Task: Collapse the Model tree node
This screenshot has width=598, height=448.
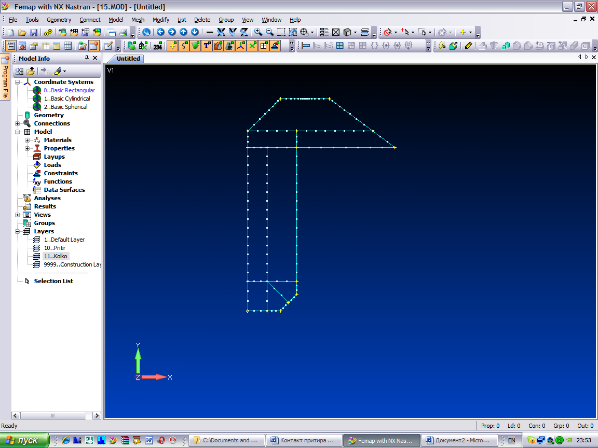Action: 17,132
